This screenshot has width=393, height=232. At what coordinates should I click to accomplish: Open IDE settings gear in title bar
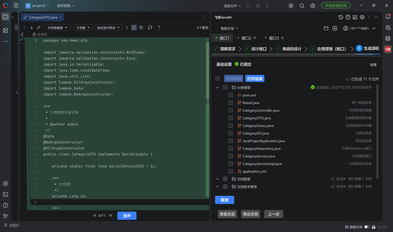click(x=313, y=6)
